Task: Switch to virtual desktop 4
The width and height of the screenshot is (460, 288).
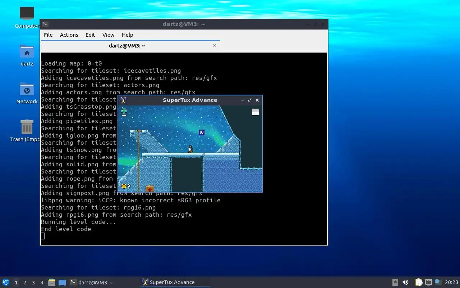Action: [x=42, y=282]
